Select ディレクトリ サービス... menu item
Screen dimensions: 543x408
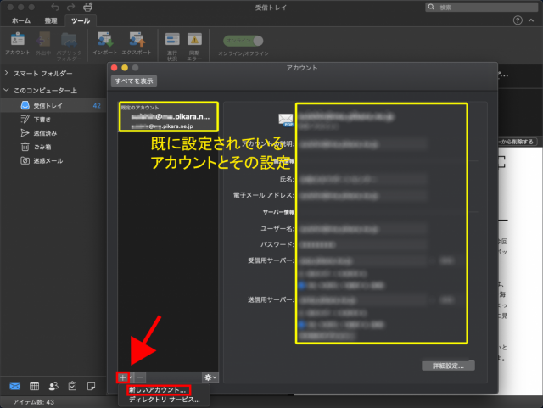point(164,400)
